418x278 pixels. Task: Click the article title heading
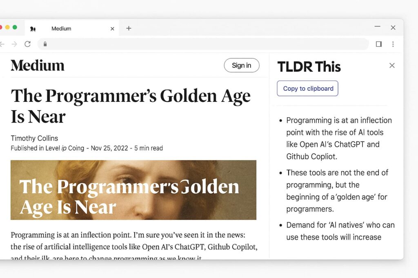pyautogui.click(x=131, y=106)
